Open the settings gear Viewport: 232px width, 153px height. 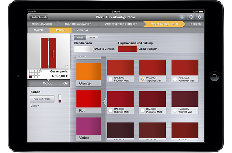(199, 17)
